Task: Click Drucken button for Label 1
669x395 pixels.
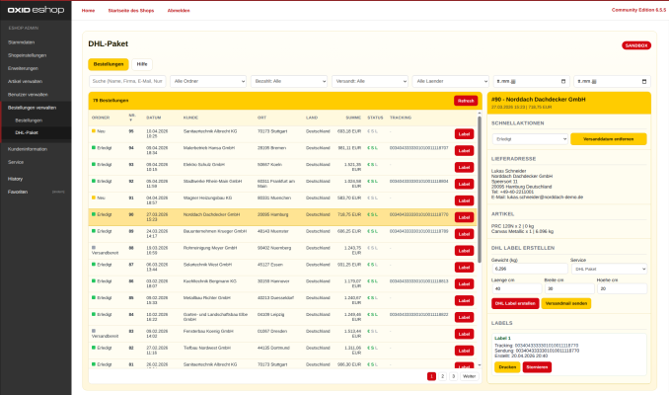Action: (507, 367)
